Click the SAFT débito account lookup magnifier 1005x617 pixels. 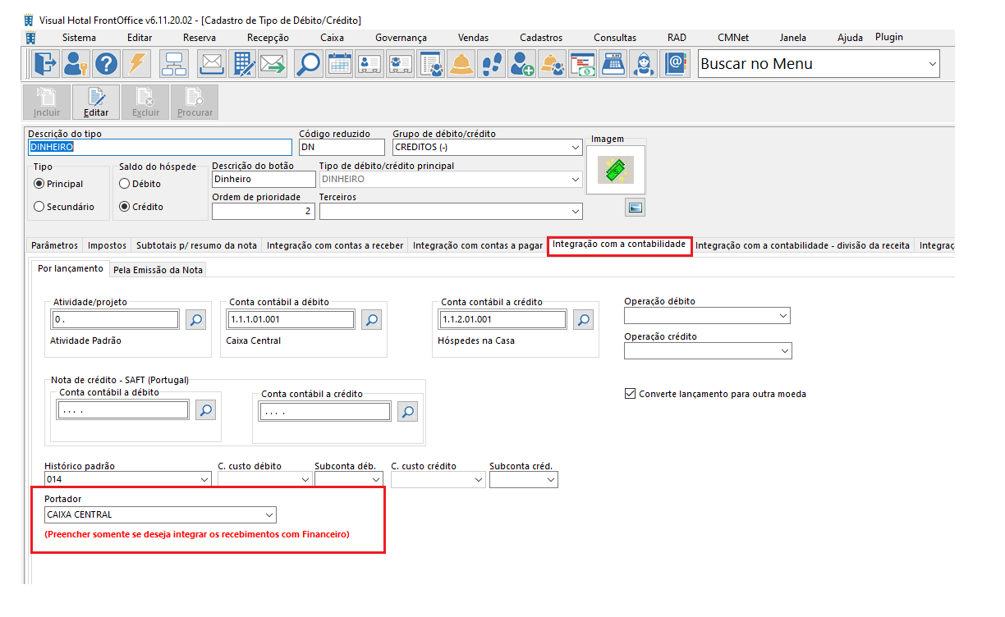(x=205, y=409)
